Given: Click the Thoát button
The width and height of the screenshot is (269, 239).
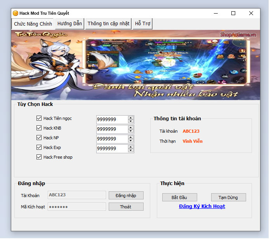Looking at the screenshot, I should pos(126,207).
